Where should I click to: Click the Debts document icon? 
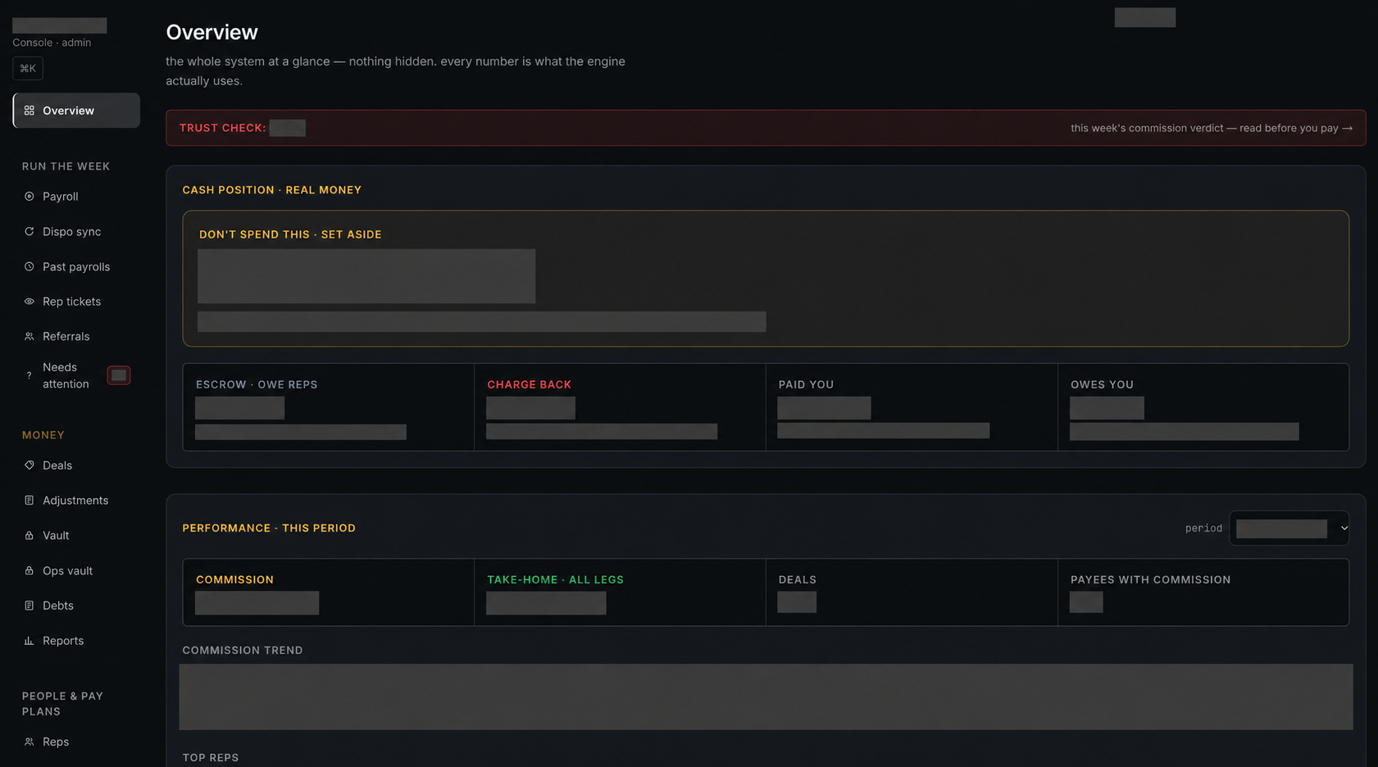pyautogui.click(x=30, y=606)
